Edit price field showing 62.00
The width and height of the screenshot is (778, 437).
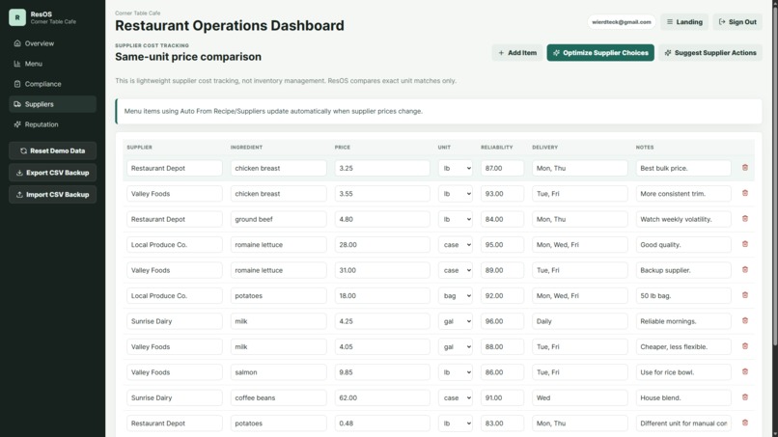point(382,397)
